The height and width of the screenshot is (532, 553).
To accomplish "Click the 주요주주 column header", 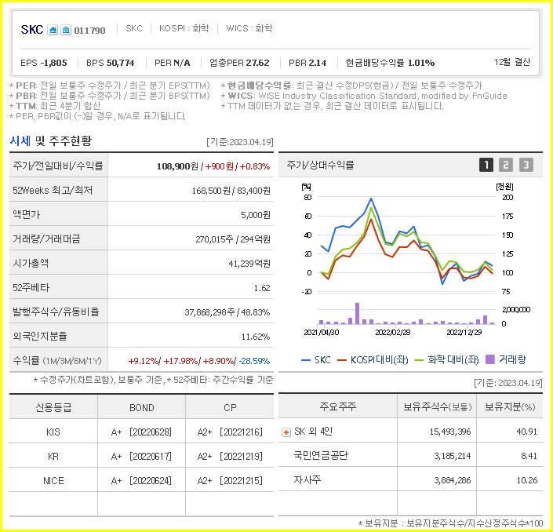I will pos(337,406).
